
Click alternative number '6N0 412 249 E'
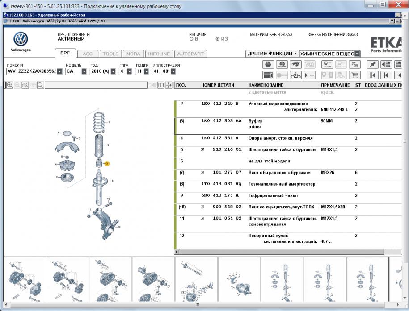coord(334,109)
